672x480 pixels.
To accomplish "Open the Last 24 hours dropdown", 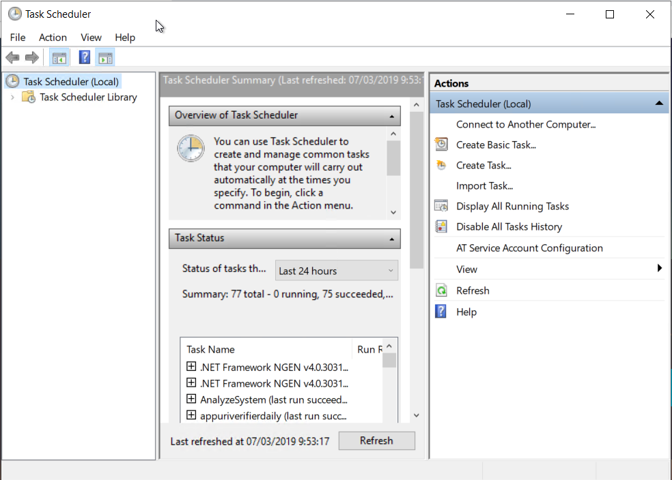I will [x=336, y=271].
